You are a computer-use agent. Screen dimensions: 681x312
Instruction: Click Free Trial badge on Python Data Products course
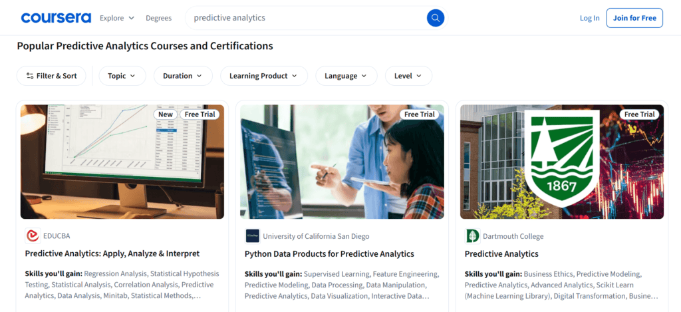click(x=420, y=114)
